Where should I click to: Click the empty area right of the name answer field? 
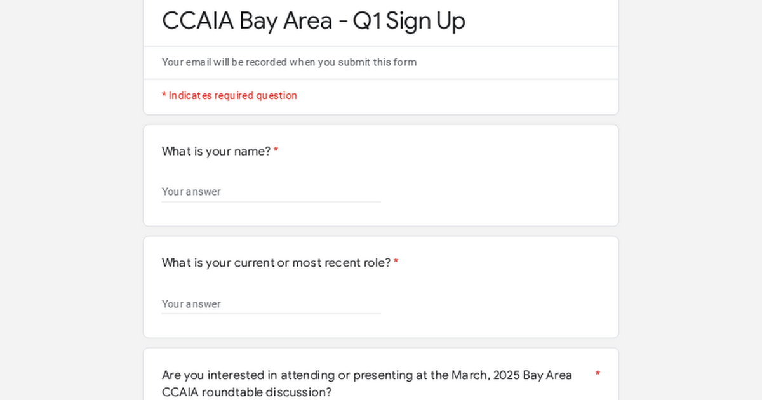pyautogui.click(x=498, y=192)
